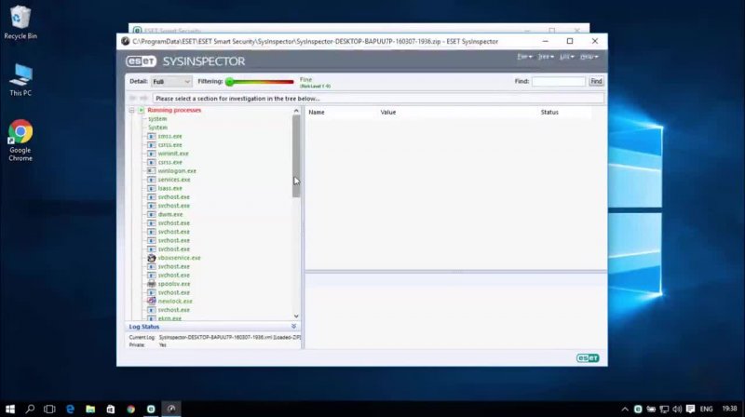Click the forward navigation arrow
The width and height of the screenshot is (745, 417).
point(143,98)
